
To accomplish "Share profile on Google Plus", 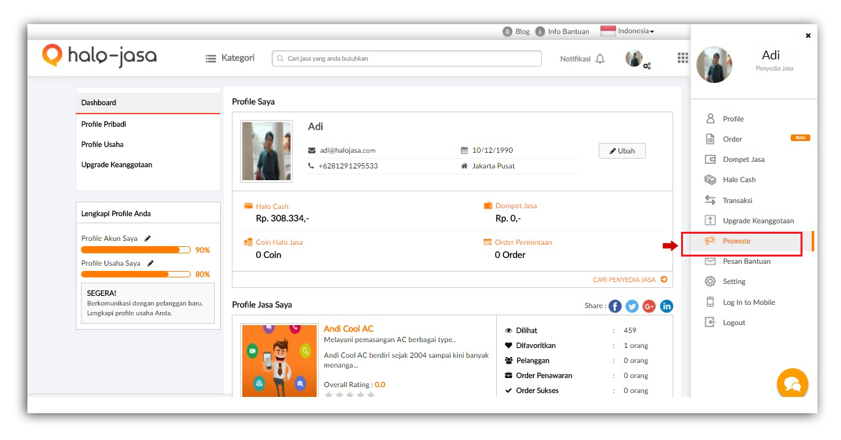I will [649, 306].
